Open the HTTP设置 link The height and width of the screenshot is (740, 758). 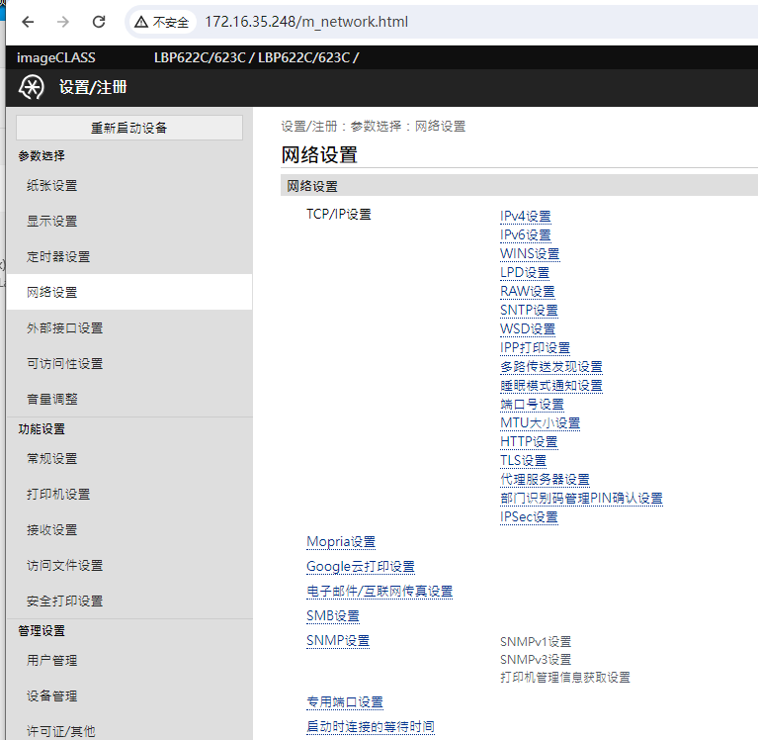pos(530,442)
